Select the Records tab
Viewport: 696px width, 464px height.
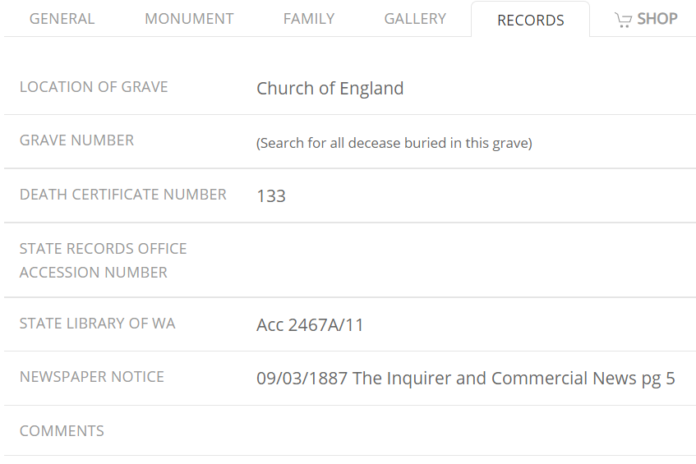coord(530,21)
